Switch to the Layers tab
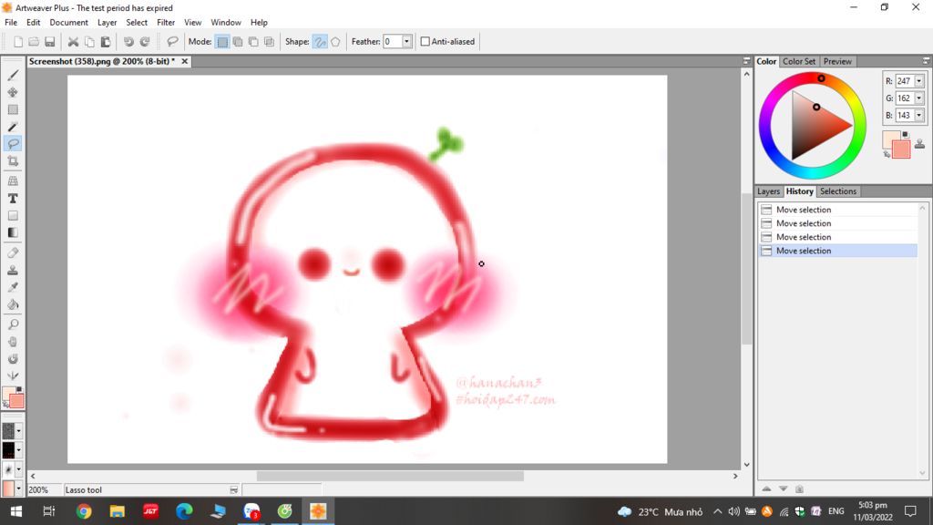The height and width of the screenshot is (525, 933). (x=768, y=191)
